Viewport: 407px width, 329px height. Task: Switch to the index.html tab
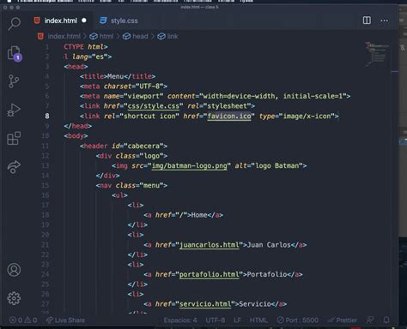click(60, 21)
